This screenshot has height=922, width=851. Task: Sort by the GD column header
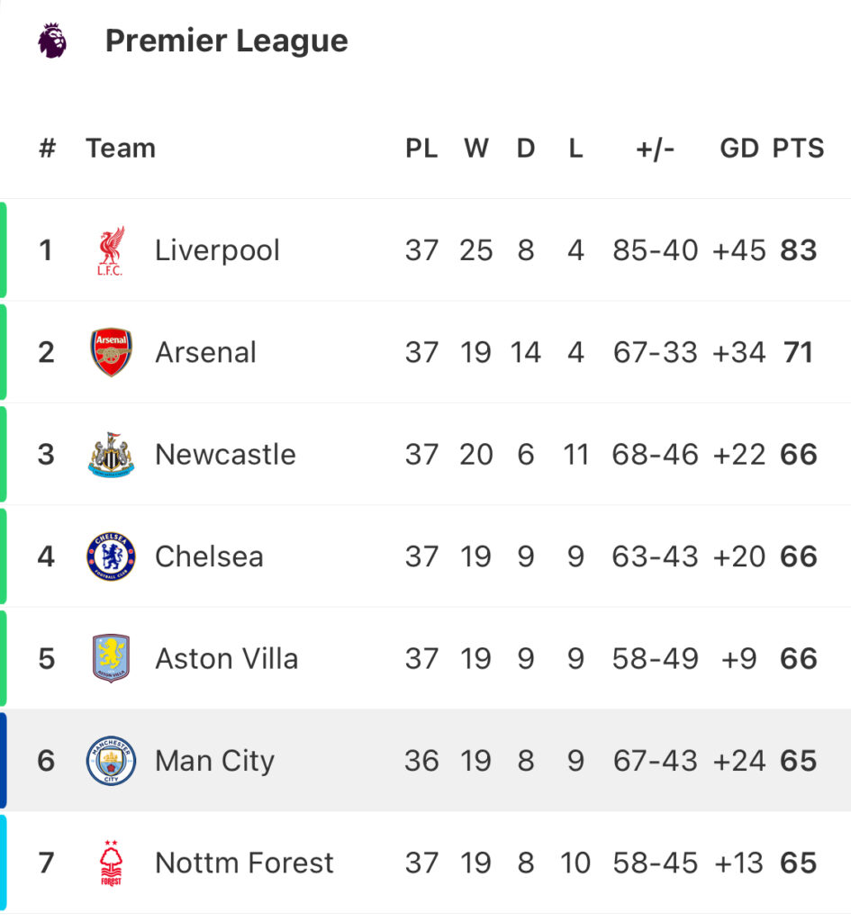click(x=739, y=149)
